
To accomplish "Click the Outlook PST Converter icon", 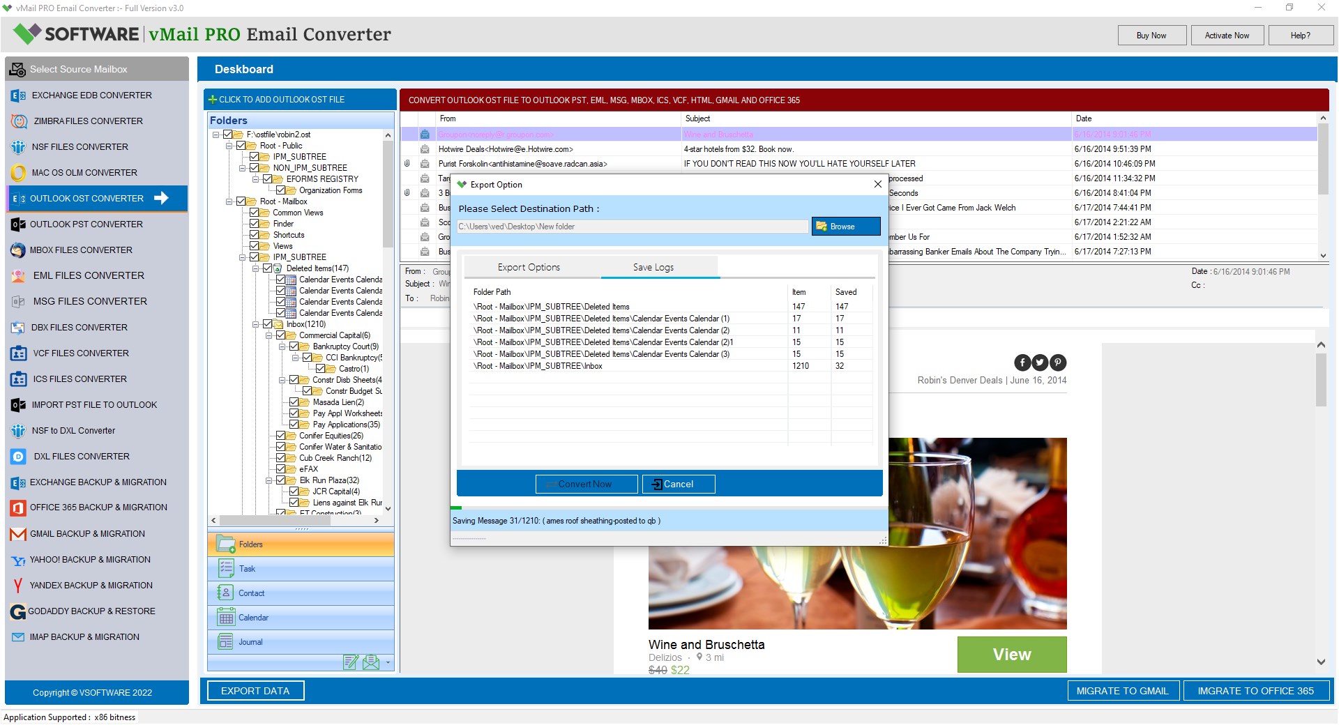I will [x=18, y=224].
